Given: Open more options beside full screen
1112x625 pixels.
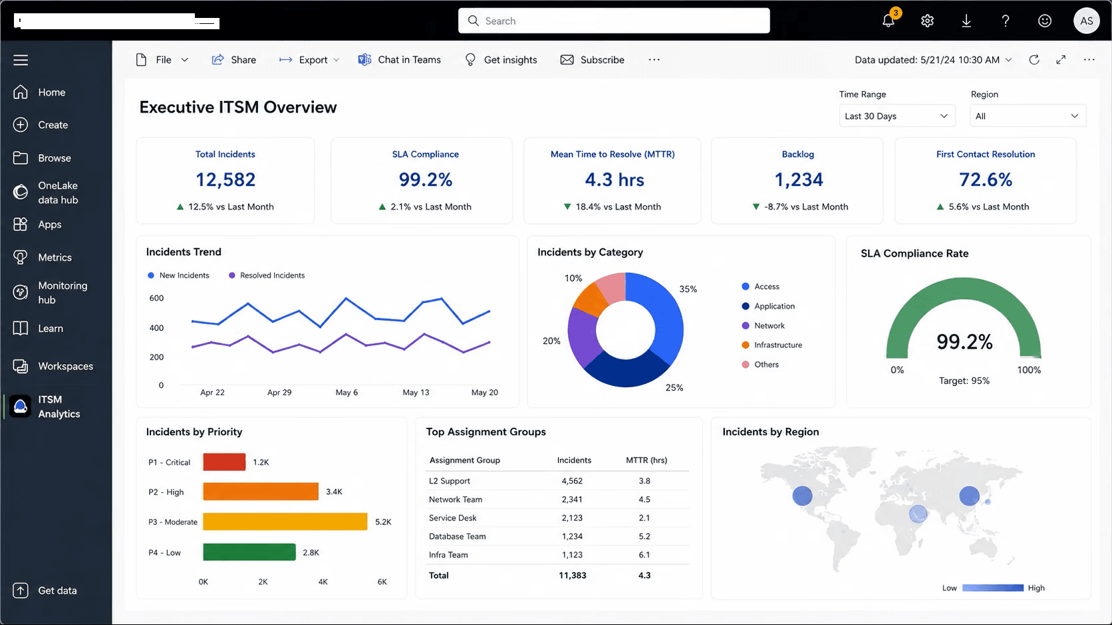Looking at the screenshot, I should click(1089, 60).
